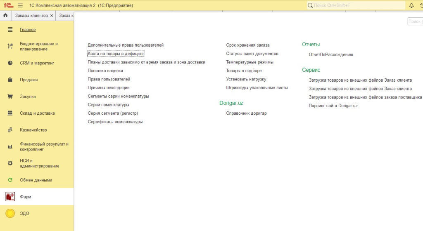The height and width of the screenshot is (231, 423).
Task: Open Казначейство section in sidebar
Action: click(x=33, y=130)
